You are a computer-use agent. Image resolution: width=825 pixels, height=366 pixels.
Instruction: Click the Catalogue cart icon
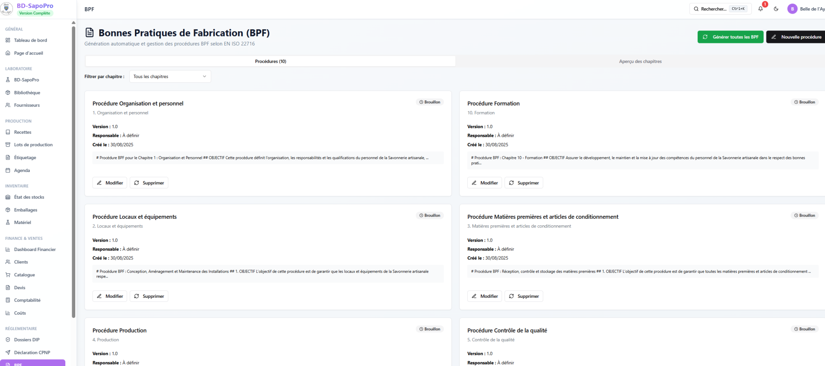[x=8, y=275]
